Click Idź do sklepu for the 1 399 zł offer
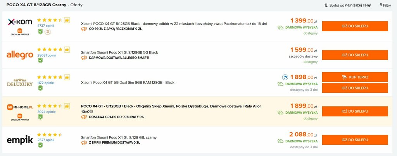 [x=355, y=26]
